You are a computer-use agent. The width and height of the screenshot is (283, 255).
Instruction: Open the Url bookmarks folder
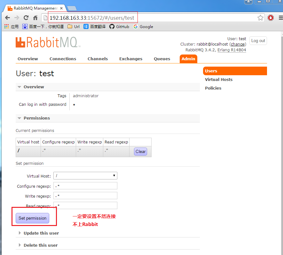click(x=74, y=27)
